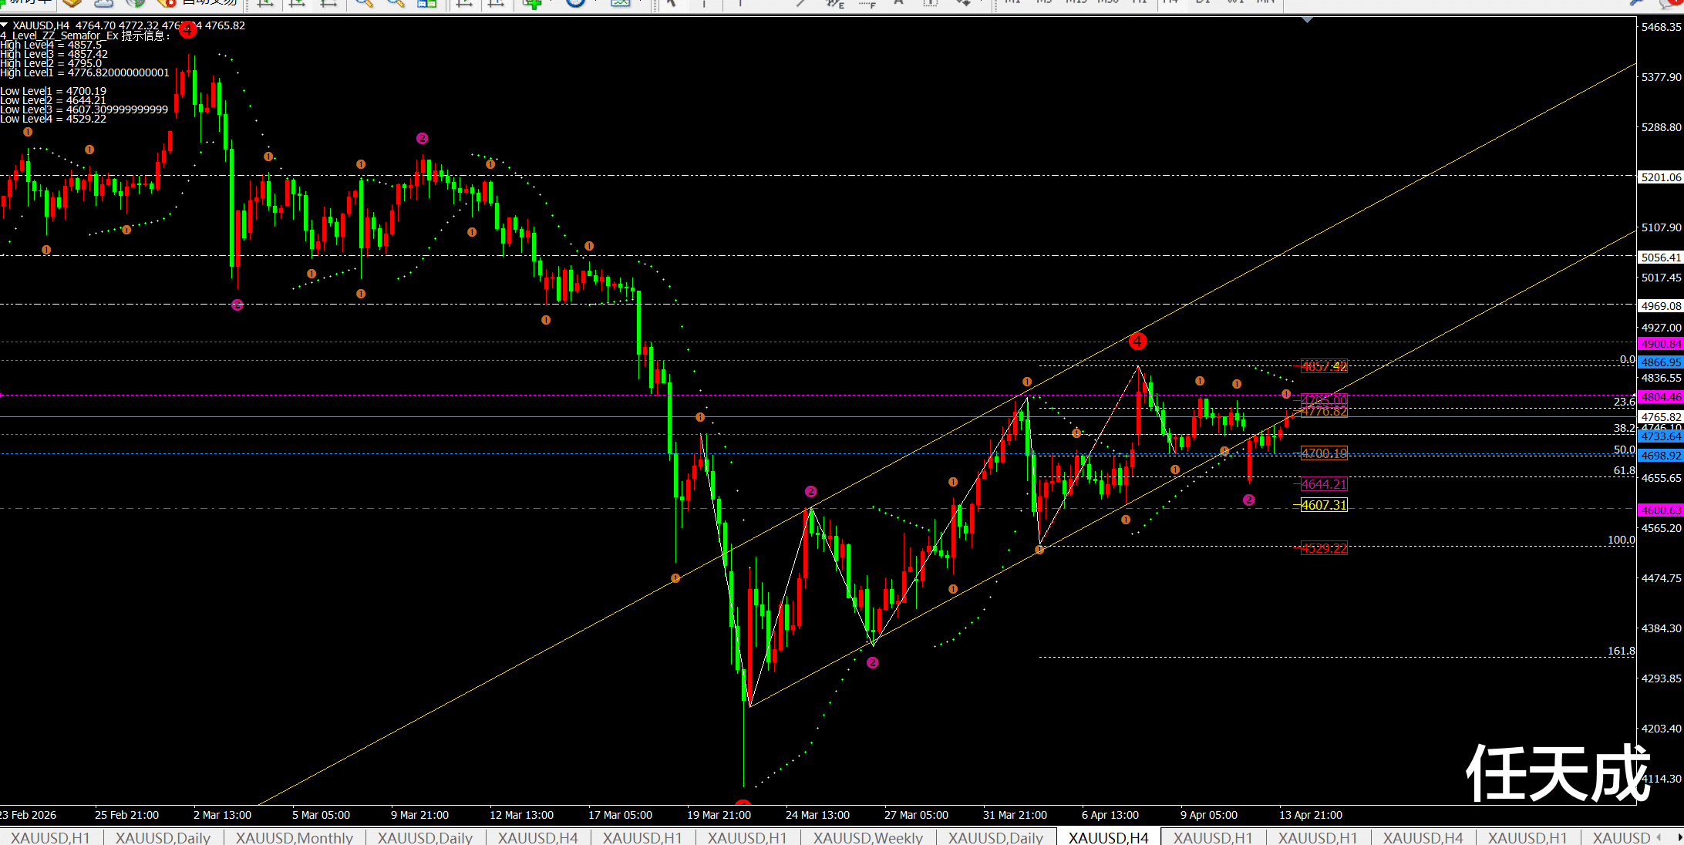This screenshot has width=1684, height=845.
Task: Click the magenta 4804.46 price axis label
Action: (x=1660, y=397)
